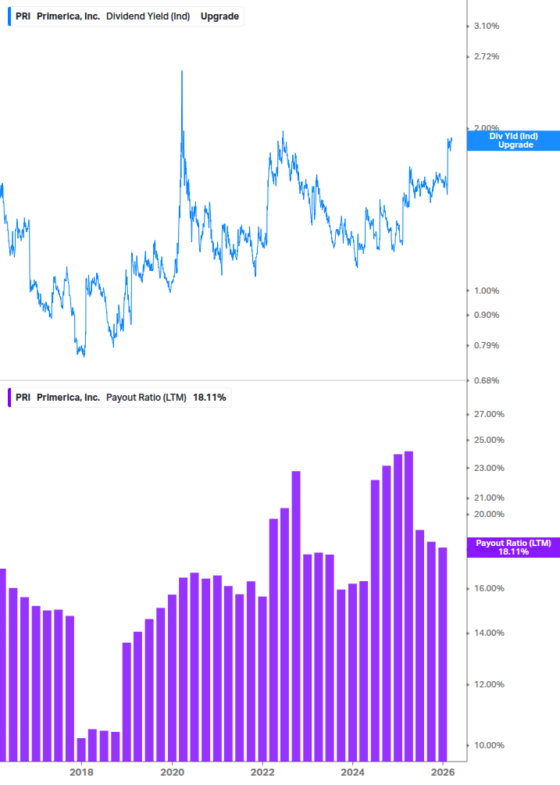Click the 2026 label on the time axis

pos(444,771)
